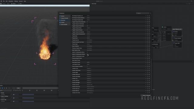Open the Help menu
The width and height of the screenshot is (194, 109).
pos(25,1)
